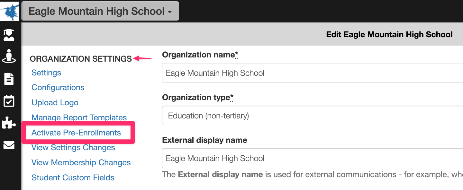Select Activate Pre-Enrollments link
This screenshot has height=190, width=463.
[x=76, y=133]
